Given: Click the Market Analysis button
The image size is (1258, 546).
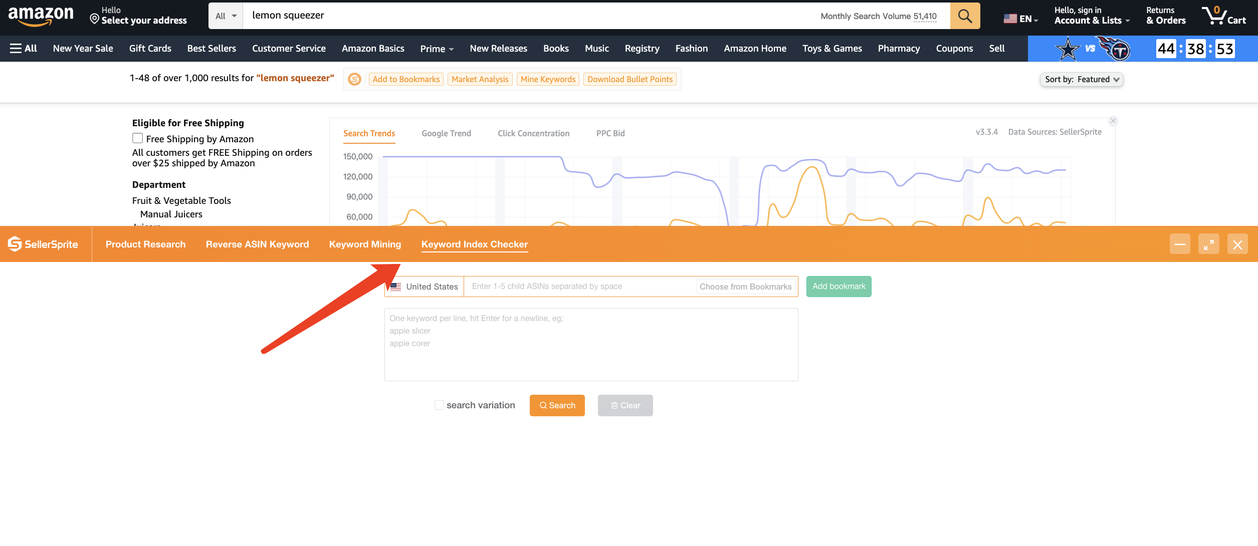Looking at the screenshot, I should (x=480, y=79).
